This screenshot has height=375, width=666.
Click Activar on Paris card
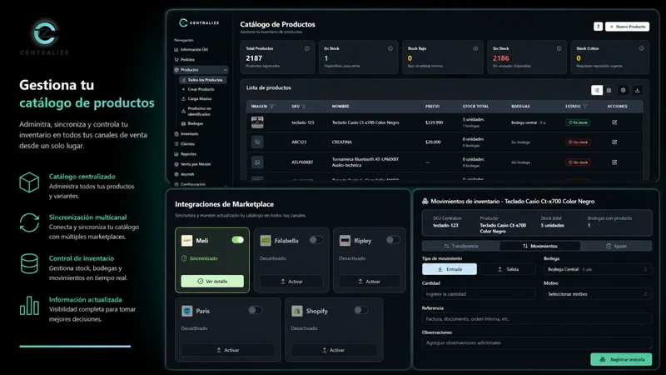point(227,350)
